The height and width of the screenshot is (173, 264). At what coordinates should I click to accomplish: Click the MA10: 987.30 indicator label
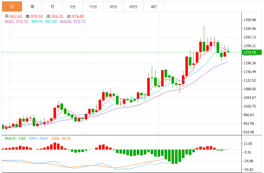44,22
